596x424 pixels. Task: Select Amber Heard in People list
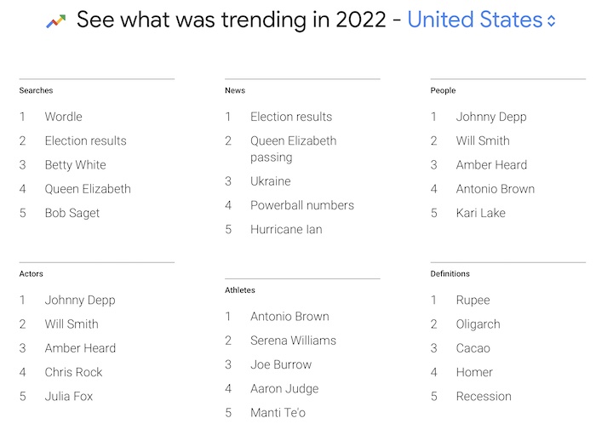pyautogui.click(x=491, y=165)
